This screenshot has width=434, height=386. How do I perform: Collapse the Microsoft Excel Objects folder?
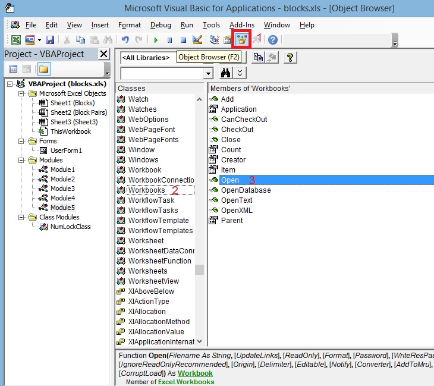point(21,93)
